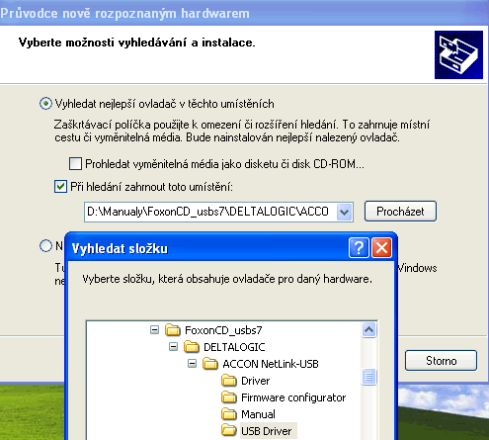Uncheck Při hledání zahrnout toto umístění
Viewport: 489px width, 440px height.
pos(60,186)
